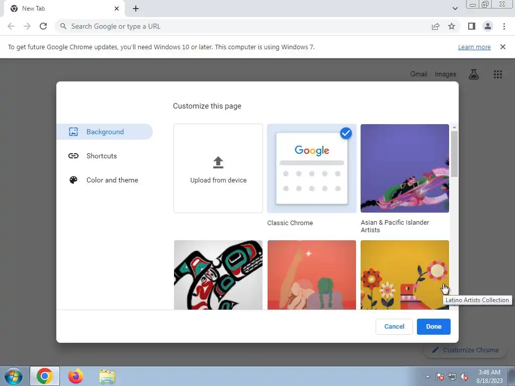Open the Latino Artists Collection thumbnail
The image size is (515, 386).
pyautogui.click(x=405, y=275)
